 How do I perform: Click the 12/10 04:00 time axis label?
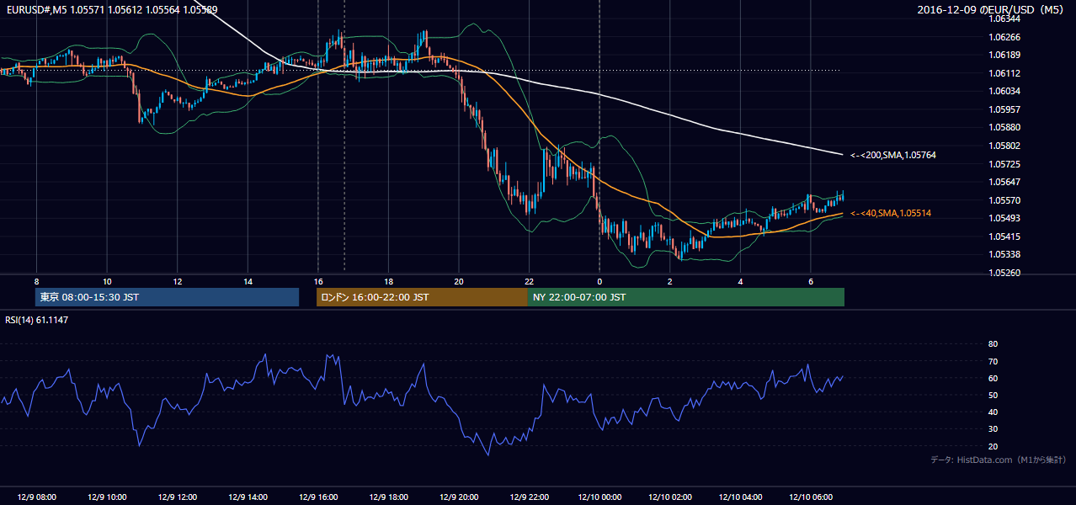[x=741, y=497]
